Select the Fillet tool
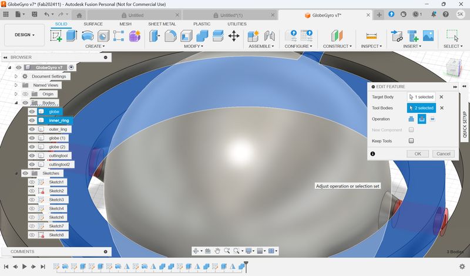This screenshot has width=470, height=276. click(170, 36)
